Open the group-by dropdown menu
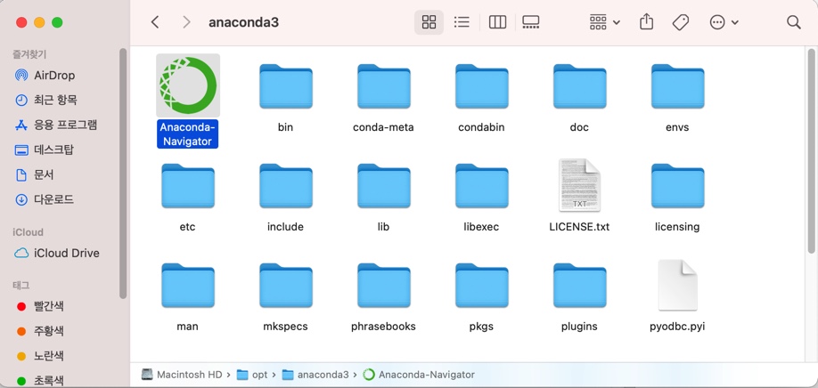The image size is (818, 388). 605,22
